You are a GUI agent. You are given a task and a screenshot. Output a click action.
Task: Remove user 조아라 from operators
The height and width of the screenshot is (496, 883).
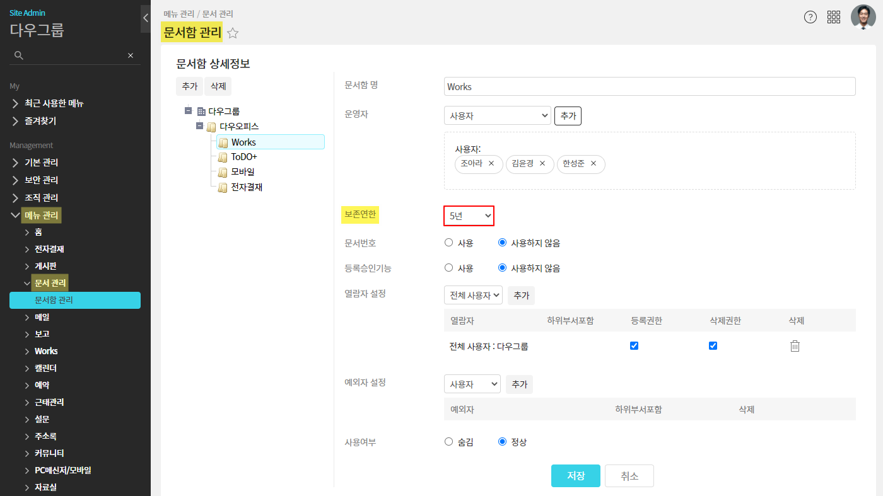(491, 164)
